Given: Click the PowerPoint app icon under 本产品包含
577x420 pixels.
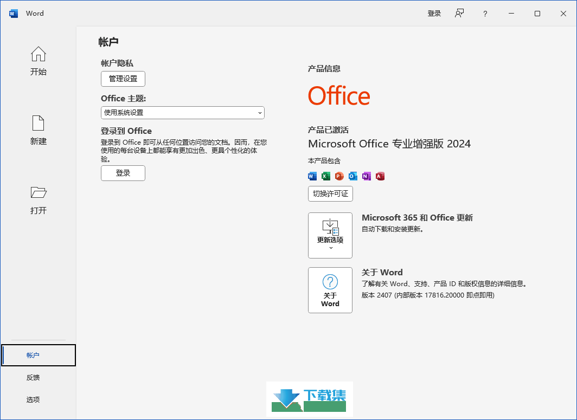Looking at the screenshot, I should [339, 176].
